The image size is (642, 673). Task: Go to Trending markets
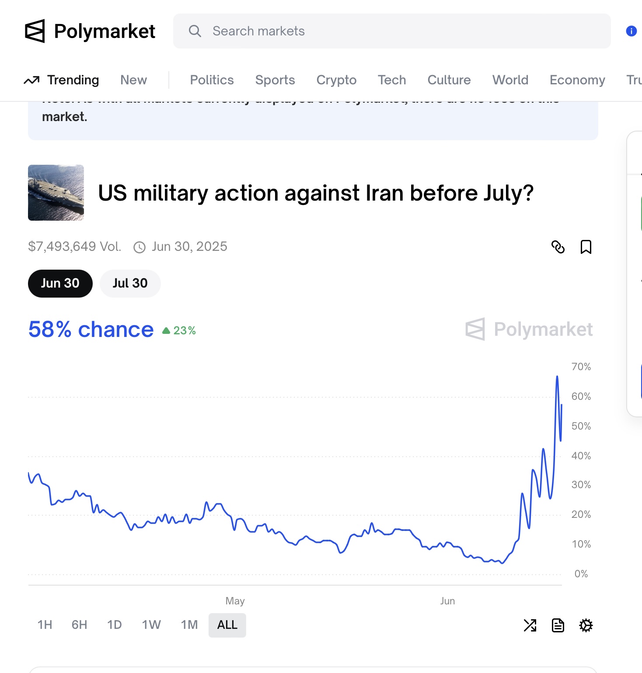(x=61, y=80)
